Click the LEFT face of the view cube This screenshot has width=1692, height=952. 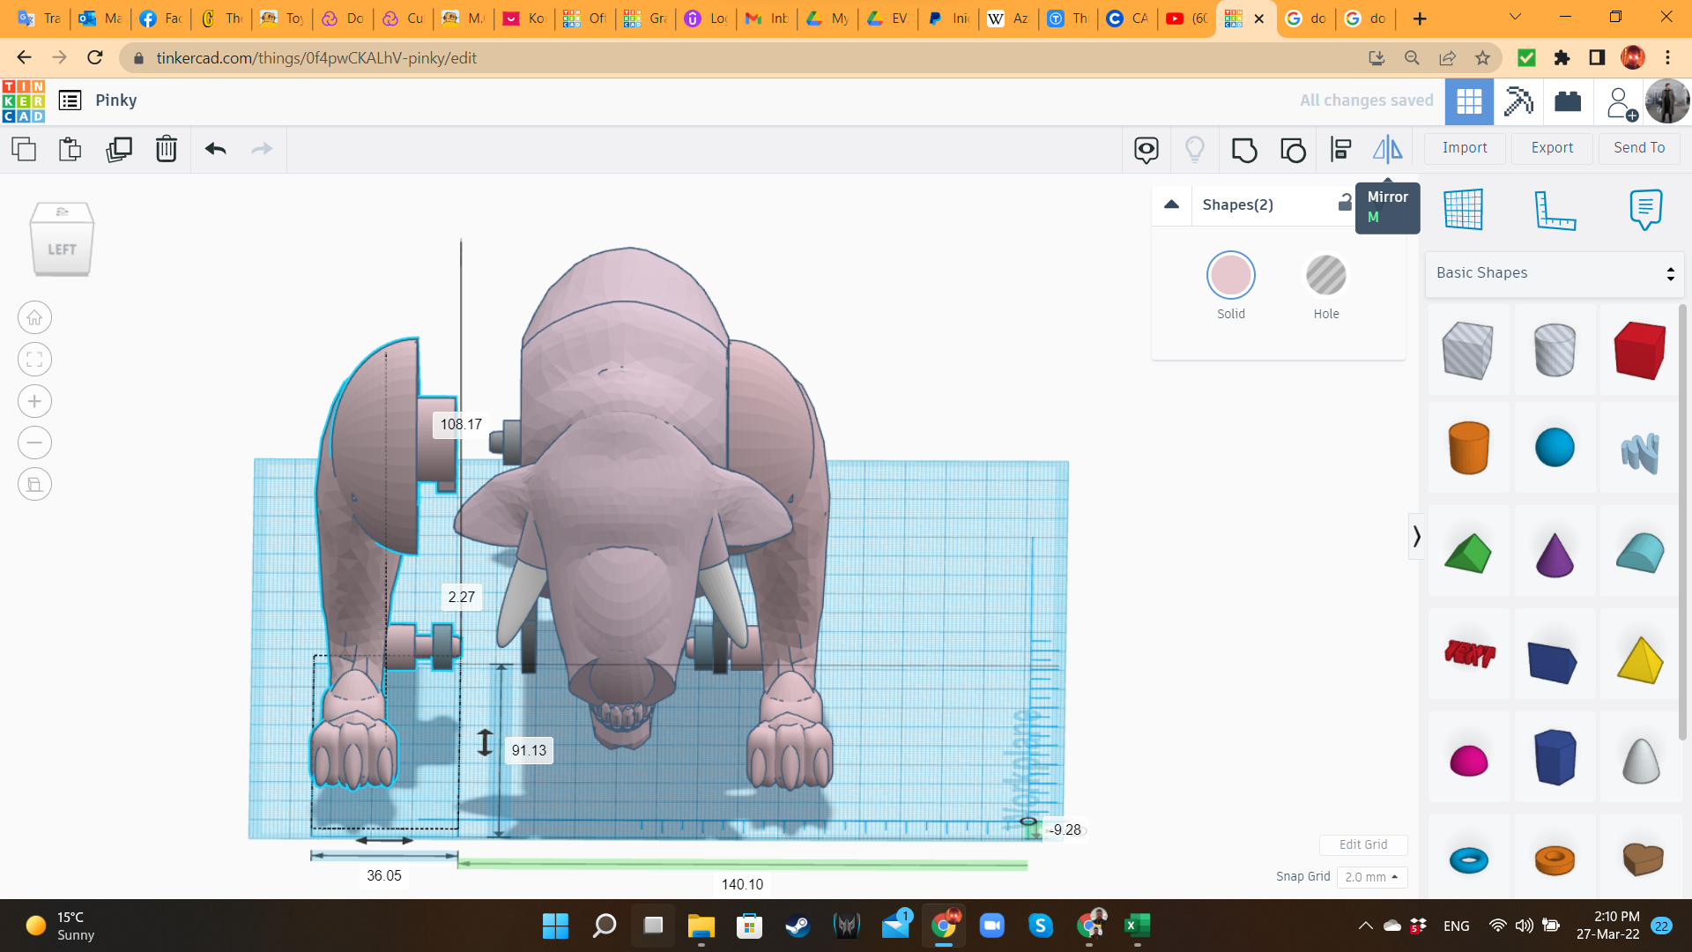[62, 249]
